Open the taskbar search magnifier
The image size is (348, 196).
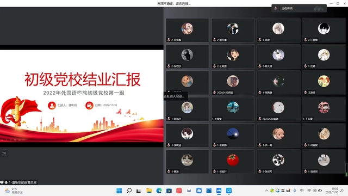[x=129, y=191]
